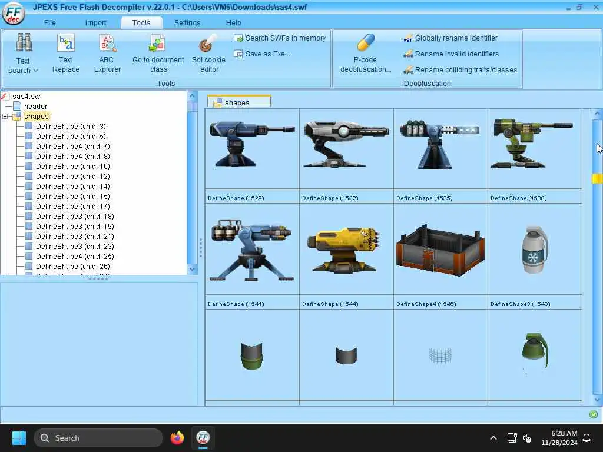This screenshot has width=603, height=452.
Task: Click the muted volume tray icon
Action: pos(527,438)
